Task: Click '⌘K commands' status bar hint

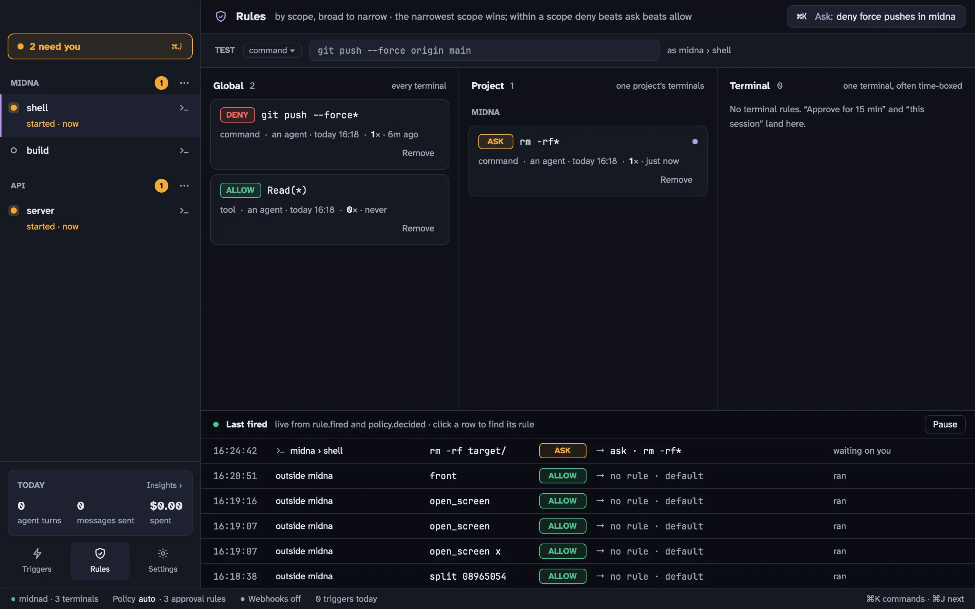Action: [x=895, y=599]
